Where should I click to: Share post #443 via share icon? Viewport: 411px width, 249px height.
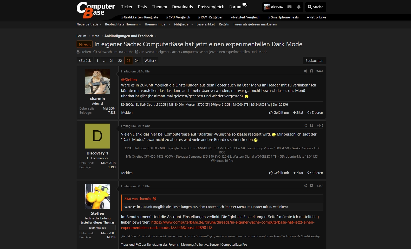click(x=305, y=186)
